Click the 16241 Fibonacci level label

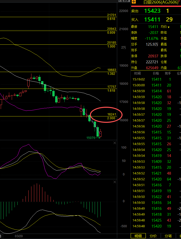112,114
